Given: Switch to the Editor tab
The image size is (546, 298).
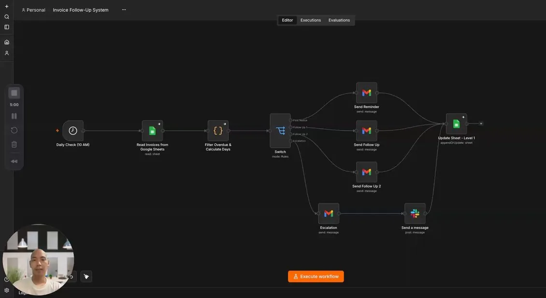Looking at the screenshot, I should coord(287,20).
